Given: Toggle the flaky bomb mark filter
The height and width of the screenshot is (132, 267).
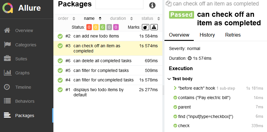Looking at the screenshot, I should [146, 27].
